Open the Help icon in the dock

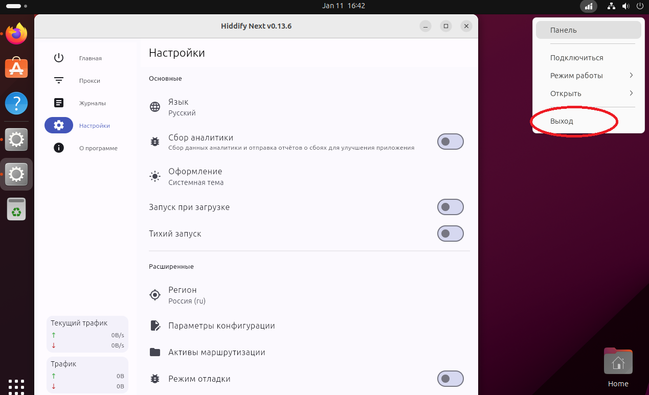coord(16,103)
